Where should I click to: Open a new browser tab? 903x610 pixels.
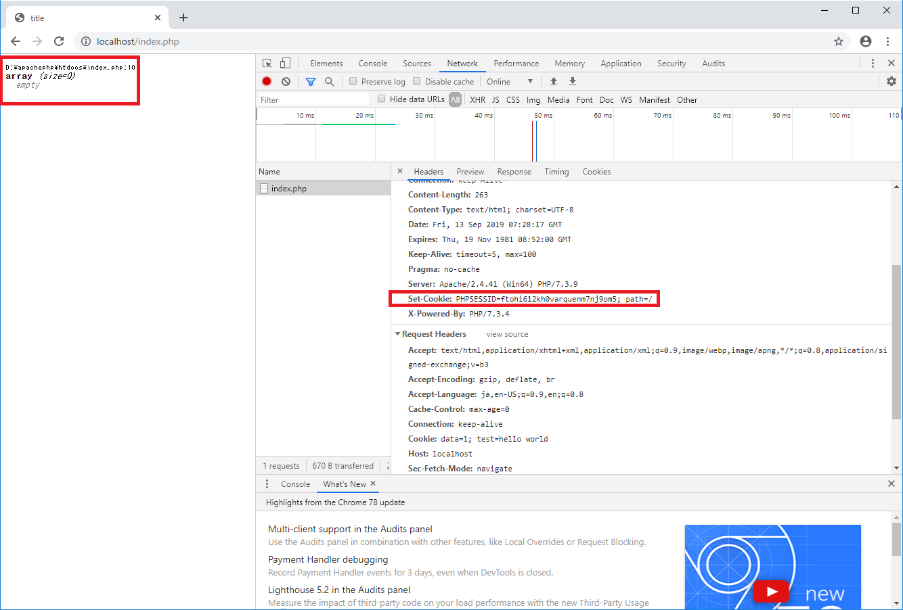click(183, 18)
